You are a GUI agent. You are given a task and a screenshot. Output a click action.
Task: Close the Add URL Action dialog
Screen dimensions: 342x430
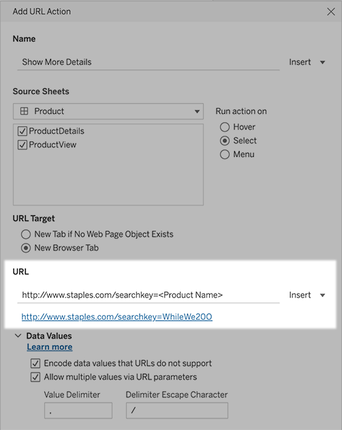pos(331,12)
